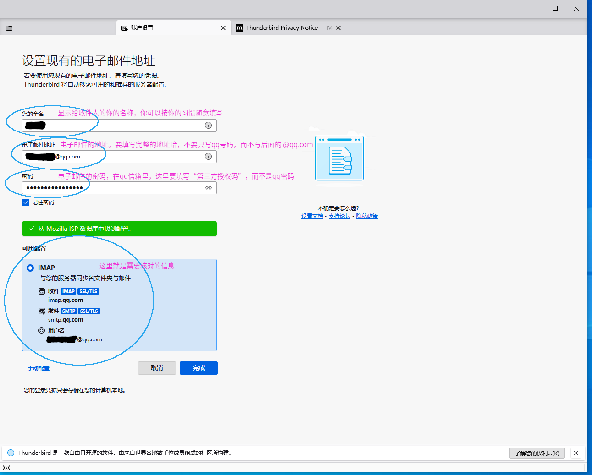Click the info icon in full name field
This screenshot has height=475, width=592.
click(x=208, y=126)
